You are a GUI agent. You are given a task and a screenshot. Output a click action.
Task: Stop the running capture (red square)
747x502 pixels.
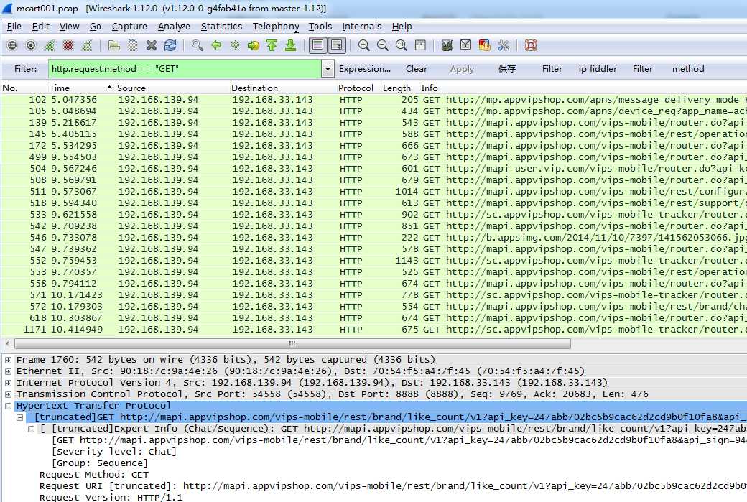tap(68, 45)
